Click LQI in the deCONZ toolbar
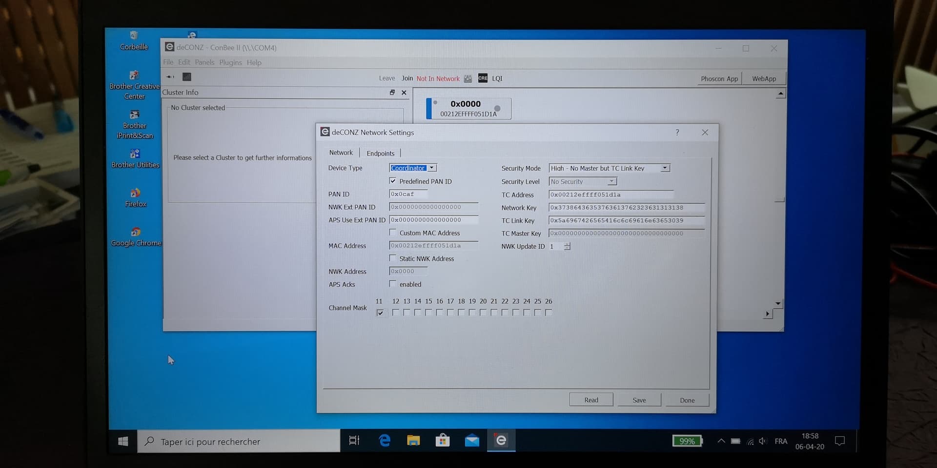Viewport: 937px width, 468px height. [x=497, y=78]
